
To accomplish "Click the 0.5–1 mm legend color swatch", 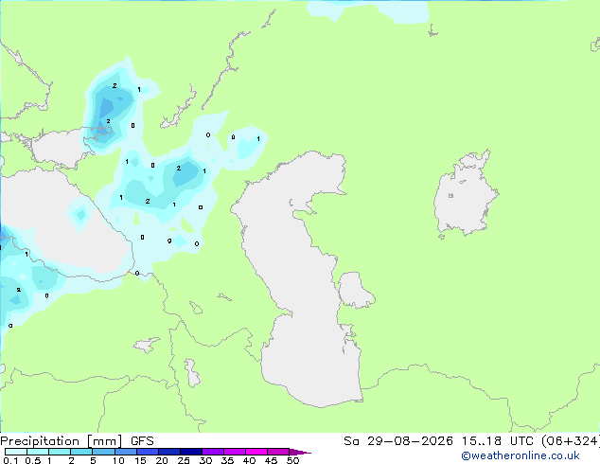I will tap(38, 452).
